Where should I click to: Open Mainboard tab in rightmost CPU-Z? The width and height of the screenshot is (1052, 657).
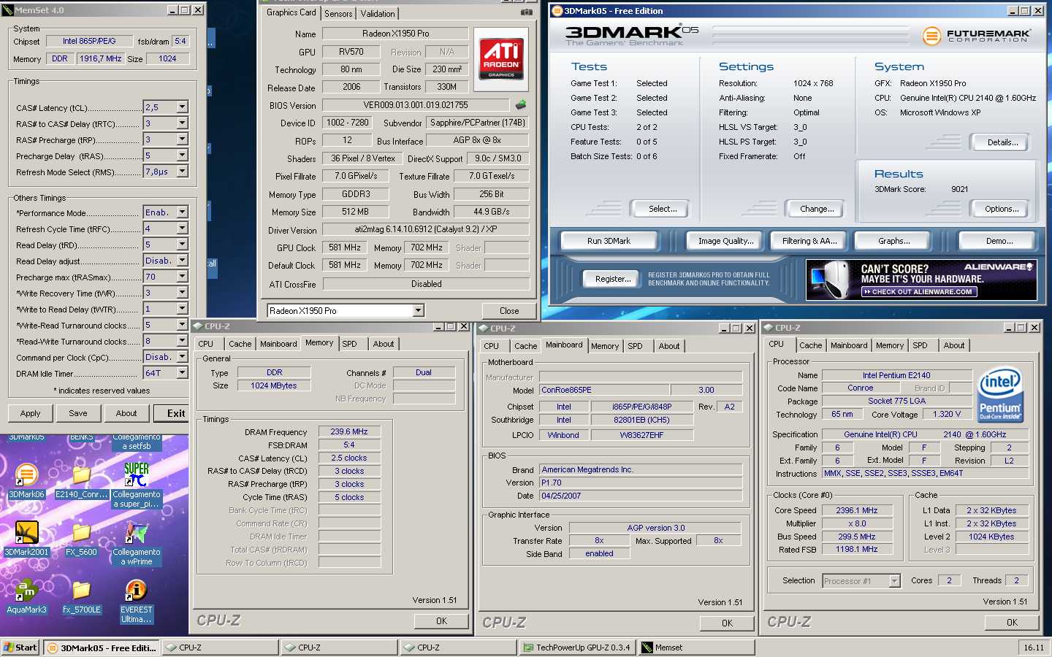coord(849,345)
